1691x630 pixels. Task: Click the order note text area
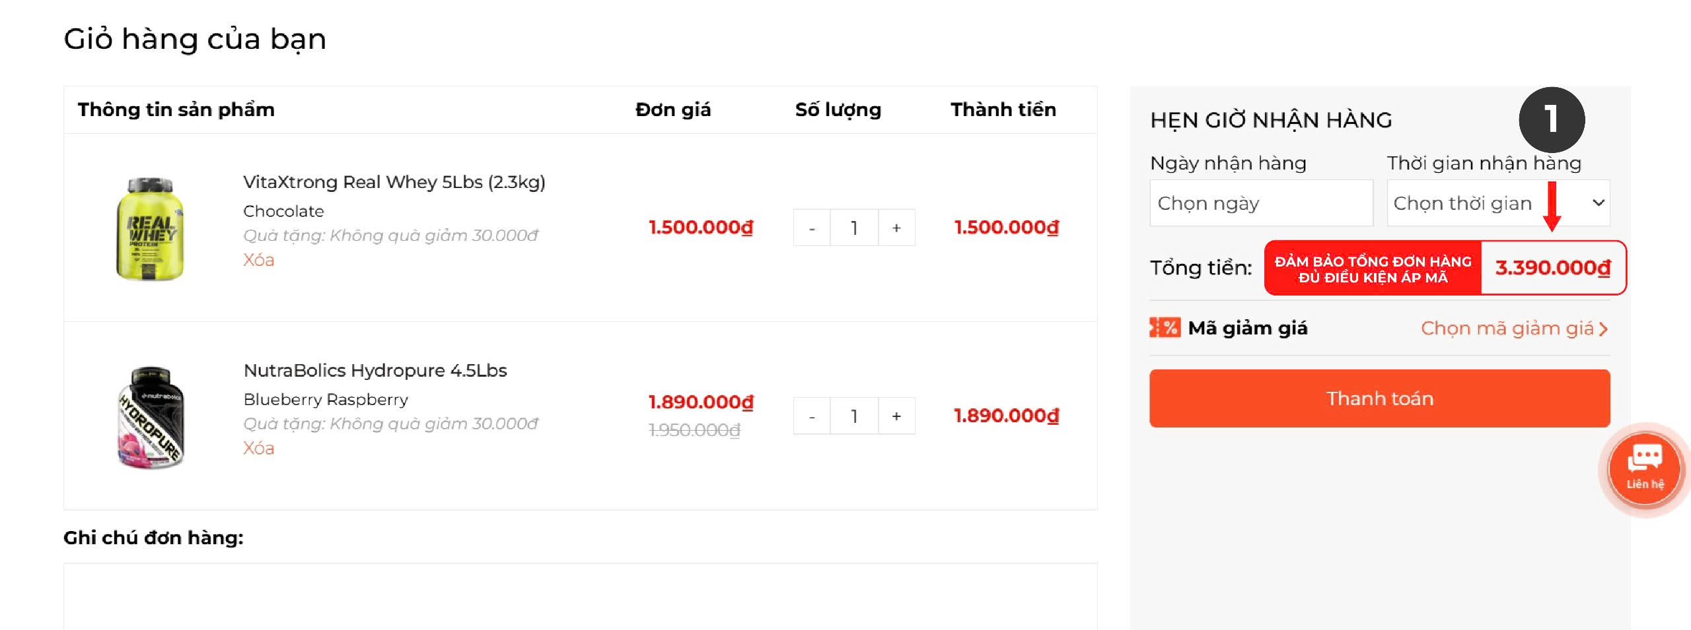580,596
